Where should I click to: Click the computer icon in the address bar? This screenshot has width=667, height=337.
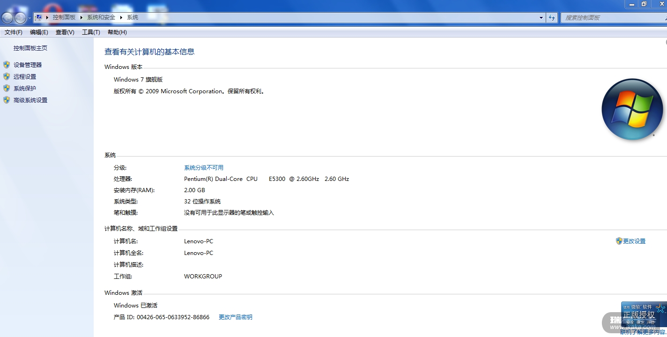click(x=39, y=17)
